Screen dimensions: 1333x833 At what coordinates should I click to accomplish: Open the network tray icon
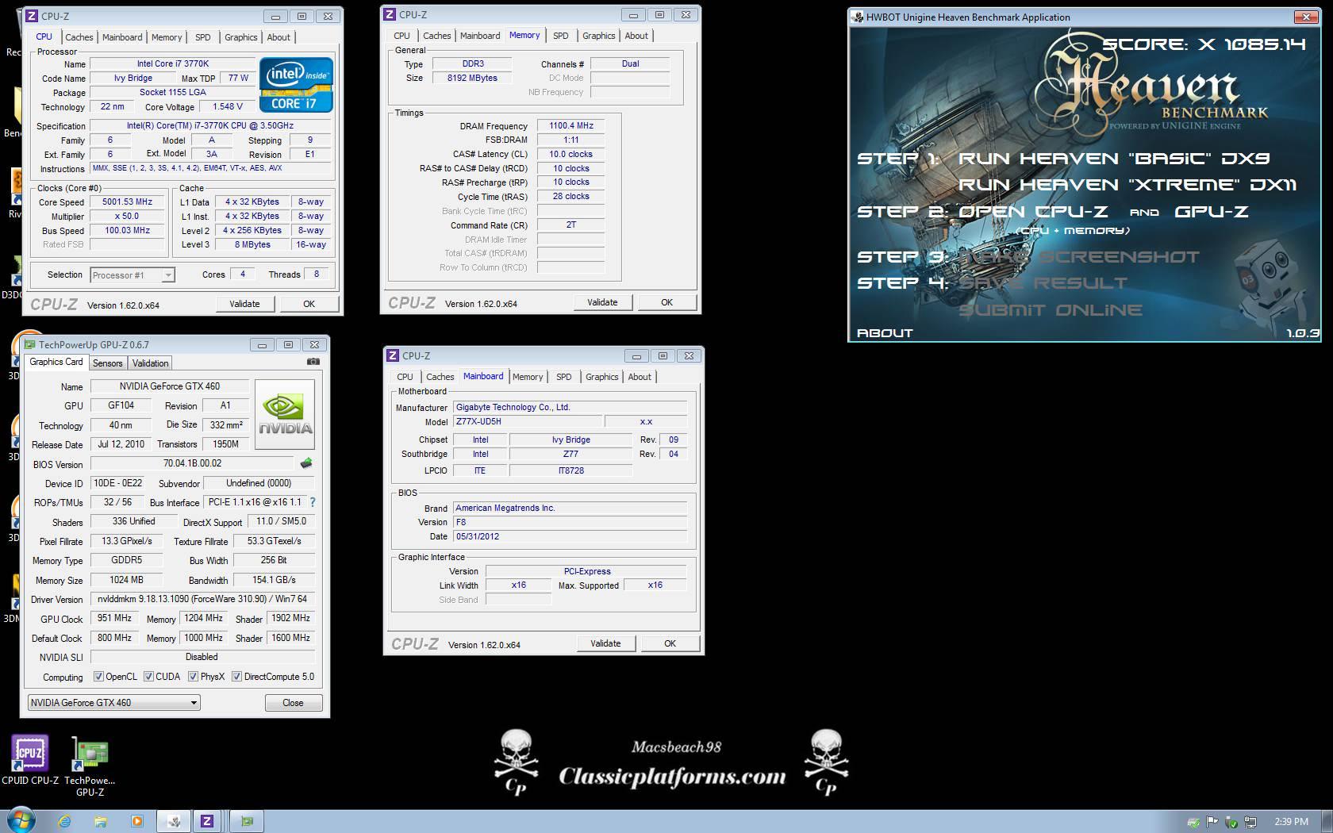pyautogui.click(x=1251, y=822)
